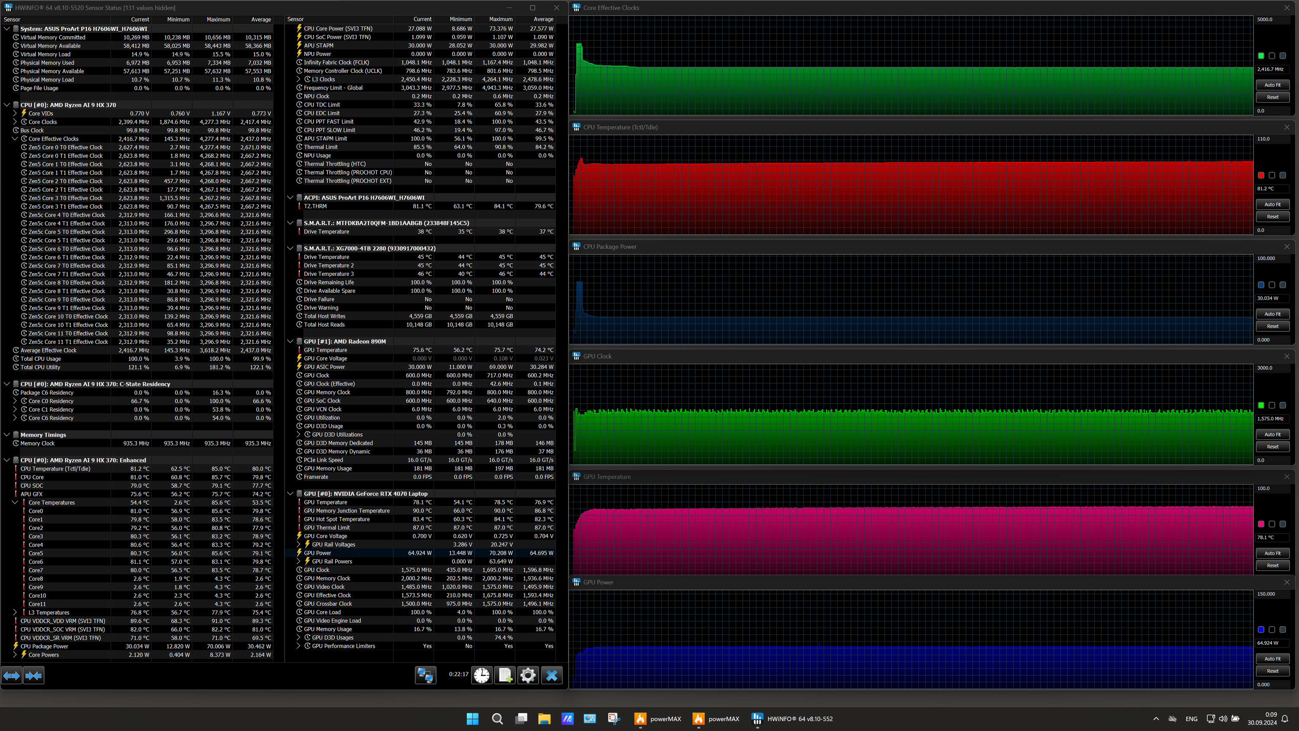Open the remote network monitoring icon
The width and height of the screenshot is (1299, 731).
click(x=425, y=675)
